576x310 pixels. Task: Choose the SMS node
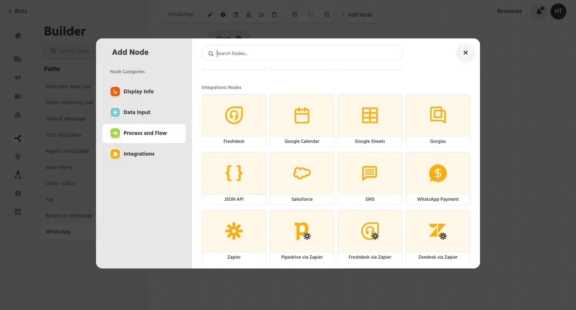370,178
